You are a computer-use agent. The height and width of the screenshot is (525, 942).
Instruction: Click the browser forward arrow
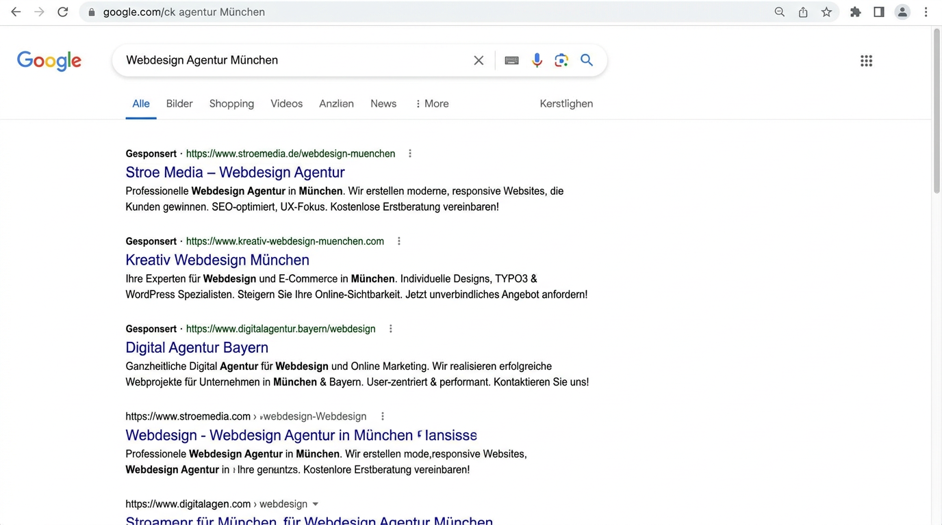tap(39, 12)
